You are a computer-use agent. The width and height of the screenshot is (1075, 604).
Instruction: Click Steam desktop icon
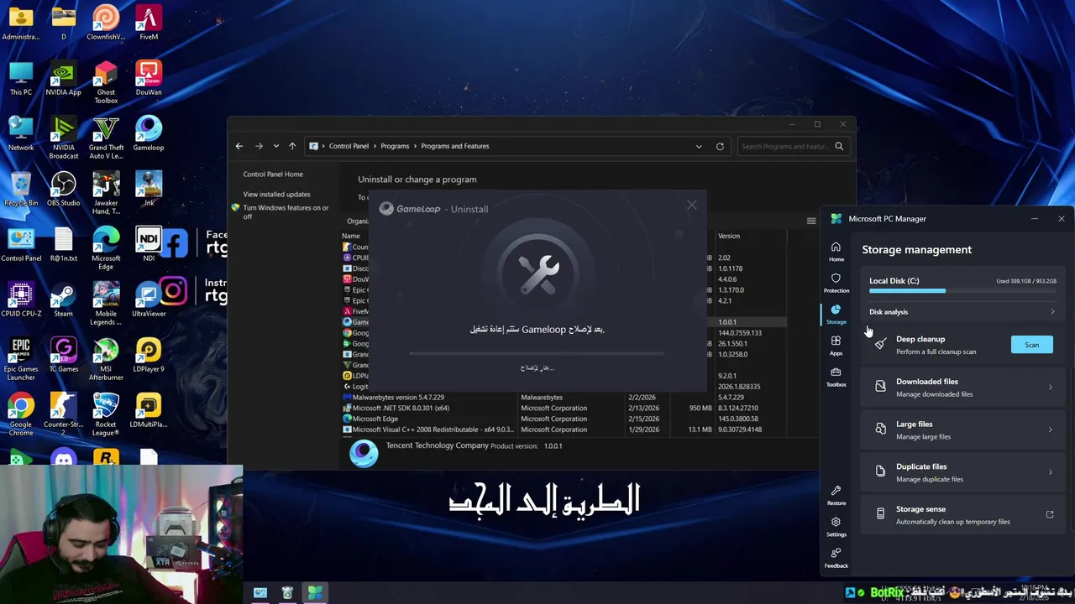pyautogui.click(x=63, y=299)
